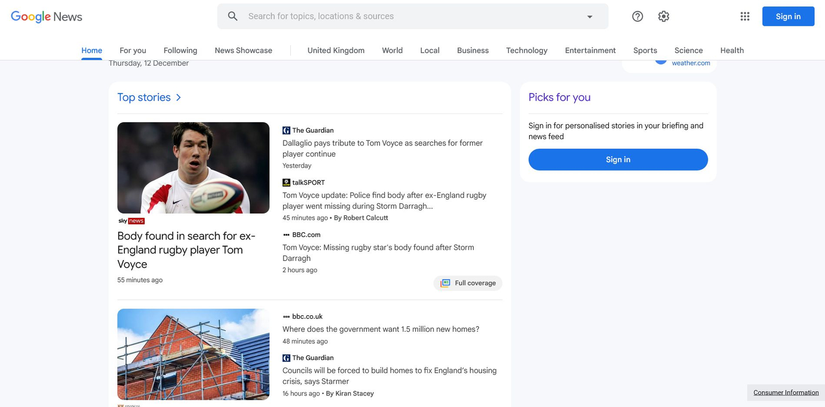
Task: Click the bbc.co.uk source logo
Action: point(286,317)
